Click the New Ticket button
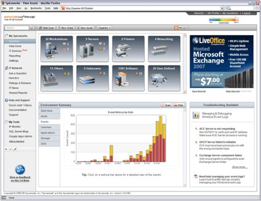261x201 pixels. [66, 28]
